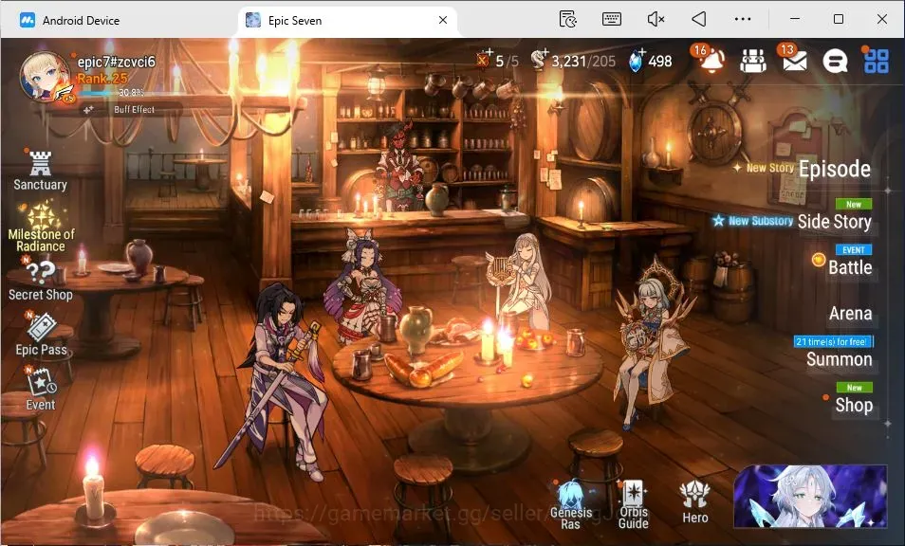Tap the player avatar portrait

45,78
